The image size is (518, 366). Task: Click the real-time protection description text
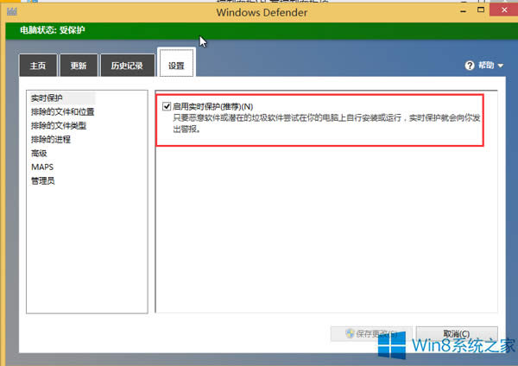point(326,123)
